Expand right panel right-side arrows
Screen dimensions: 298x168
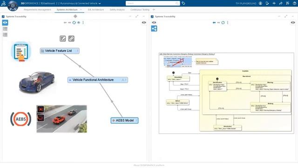(293, 22)
